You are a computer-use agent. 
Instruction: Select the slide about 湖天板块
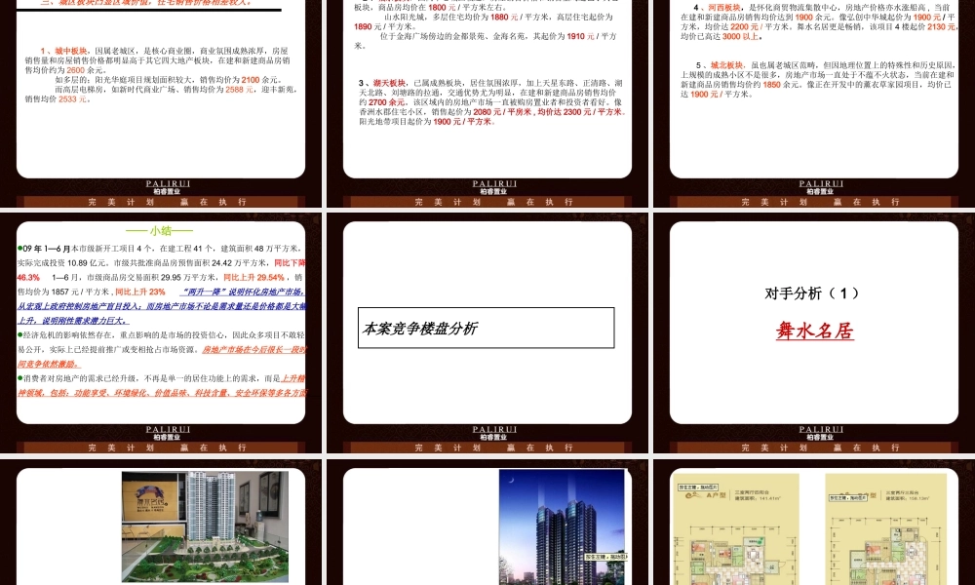click(487, 103)
